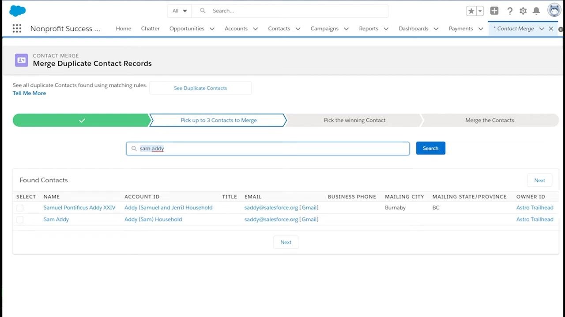Open the Sam Addy contact link
The width and height of the screenshot is (565, 317).
56,219
